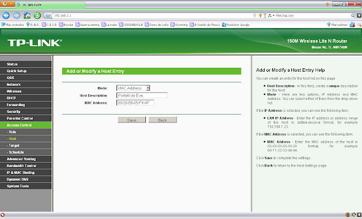Open System Tools menu item
Viewport: 362px width, 219px height.
[x=25, y=186]
